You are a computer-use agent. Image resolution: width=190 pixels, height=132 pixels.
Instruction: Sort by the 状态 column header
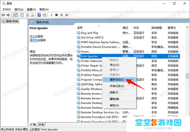point(141,28)
